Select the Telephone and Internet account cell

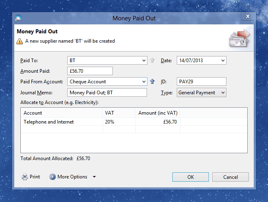coord(62,122)
